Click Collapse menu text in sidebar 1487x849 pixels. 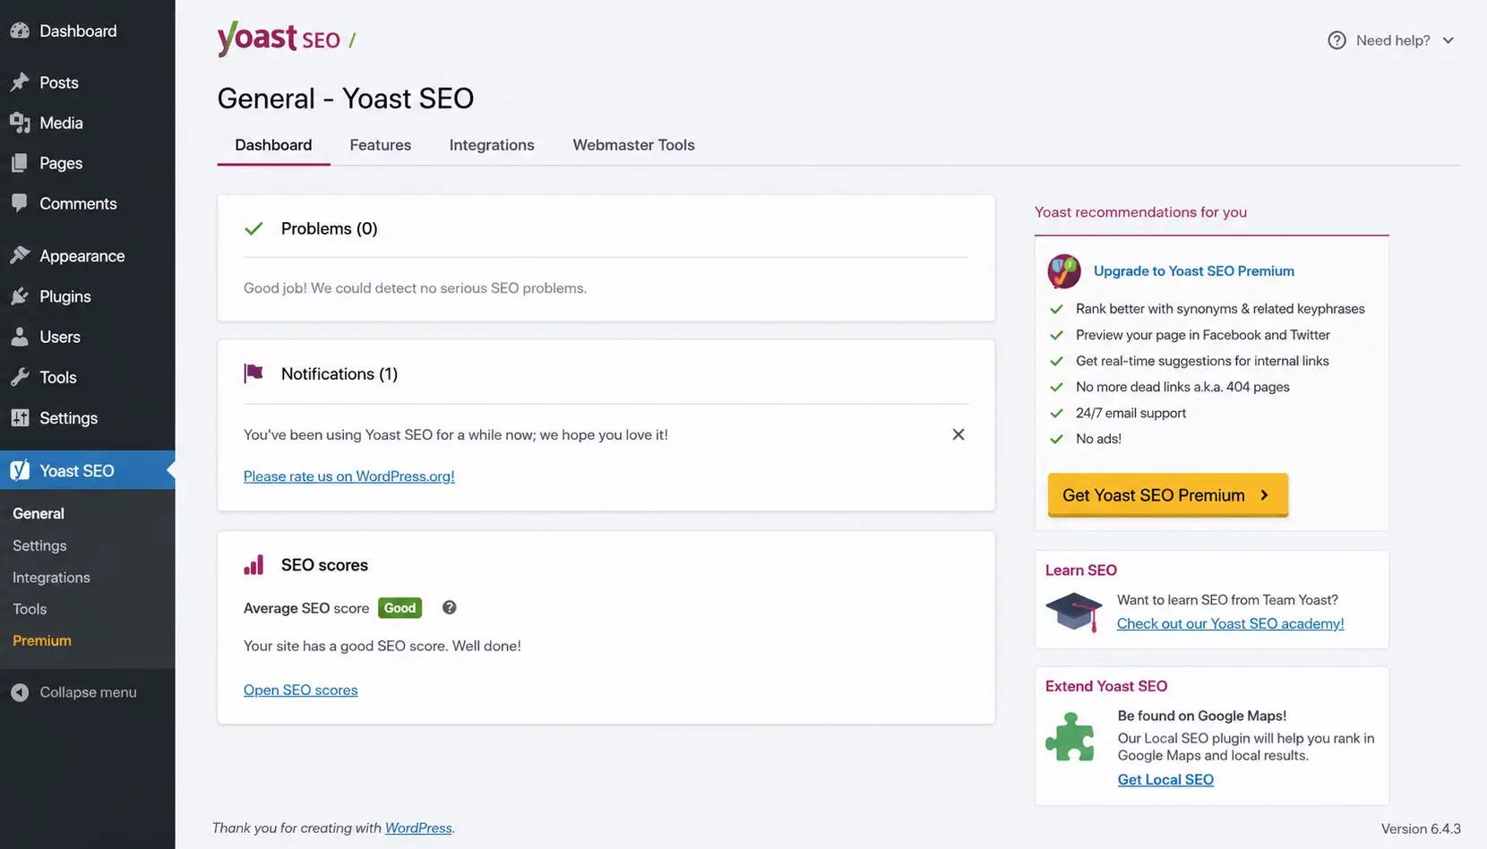click(88, 692)
